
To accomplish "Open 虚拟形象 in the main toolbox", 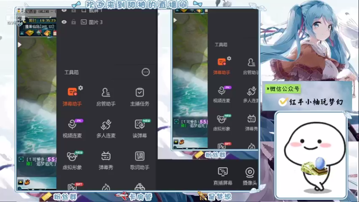I will coord(72,160).
